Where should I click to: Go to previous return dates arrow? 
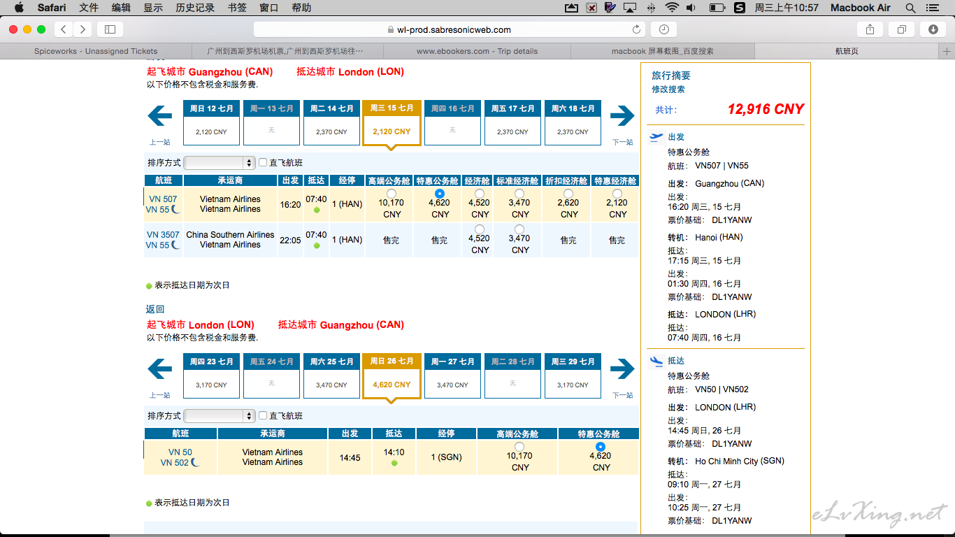[159, 369]
